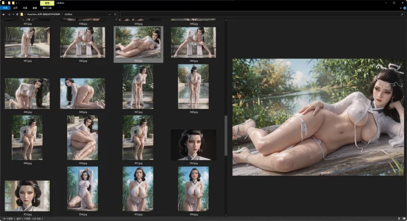Image resolution: width=407 pixels, height=221 pixels.
Task: Go forward with the Forward arrow
Action: 9,15
